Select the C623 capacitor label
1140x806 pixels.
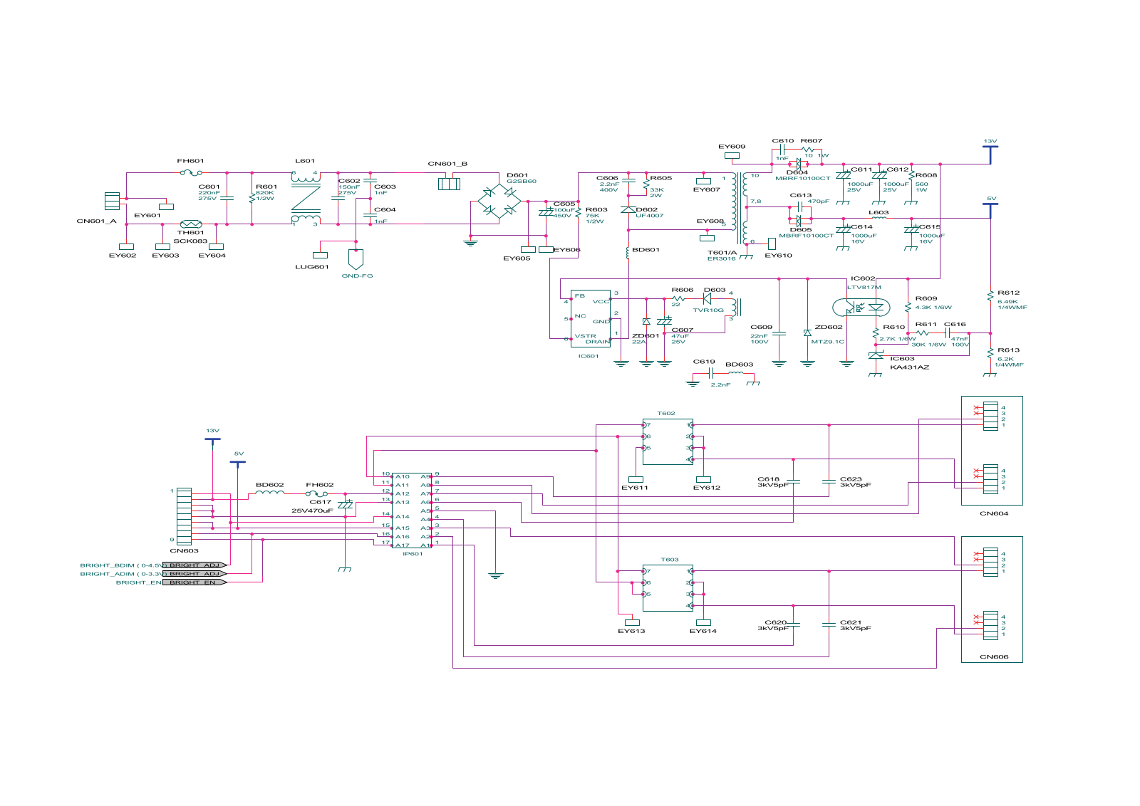(x=851, y=479)
